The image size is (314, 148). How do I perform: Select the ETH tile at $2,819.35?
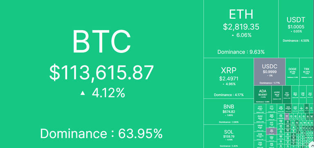[241, 29]
